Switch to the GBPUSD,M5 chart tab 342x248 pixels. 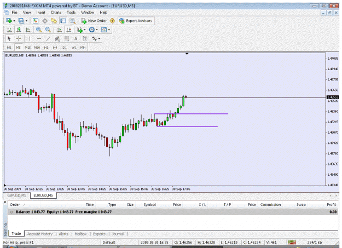[17, 195]
